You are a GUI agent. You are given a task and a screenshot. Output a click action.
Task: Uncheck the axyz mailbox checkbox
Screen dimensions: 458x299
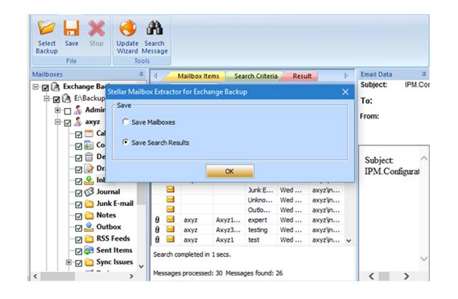click(x=67, y=123)
